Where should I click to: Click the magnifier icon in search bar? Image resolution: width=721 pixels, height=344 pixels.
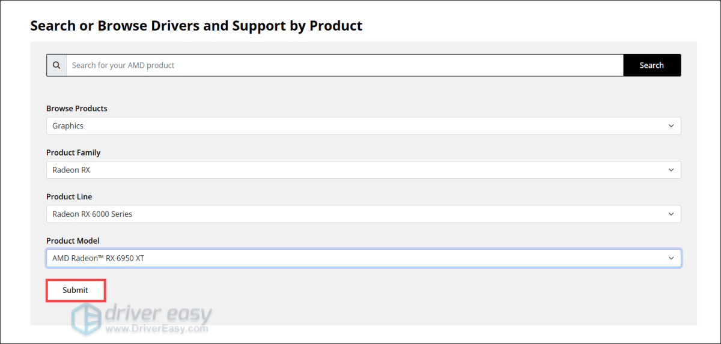(x=56, y=65)
